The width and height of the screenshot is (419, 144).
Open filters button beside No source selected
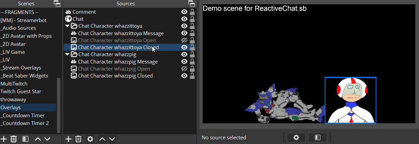[x=318, y=137]
